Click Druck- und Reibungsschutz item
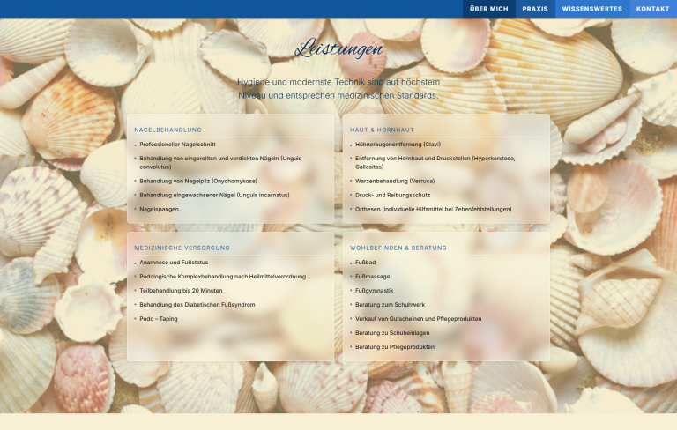Viewport: 677px width, 430px height. click(392, 195)
